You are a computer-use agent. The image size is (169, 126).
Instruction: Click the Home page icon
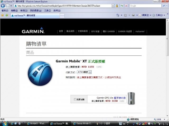(118, 15)
